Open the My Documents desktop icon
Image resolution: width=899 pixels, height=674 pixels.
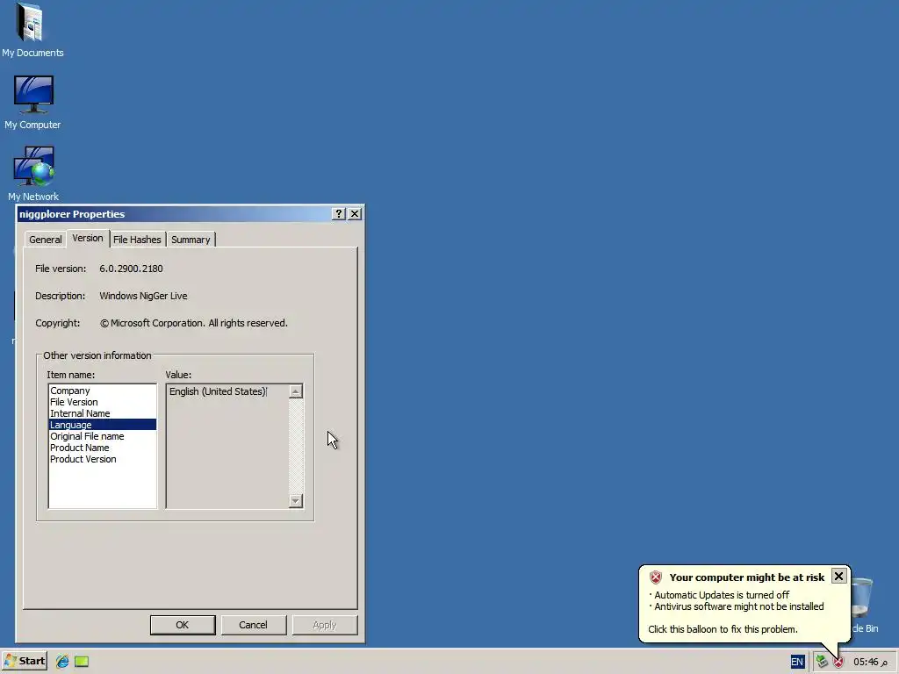click(32, 30)
